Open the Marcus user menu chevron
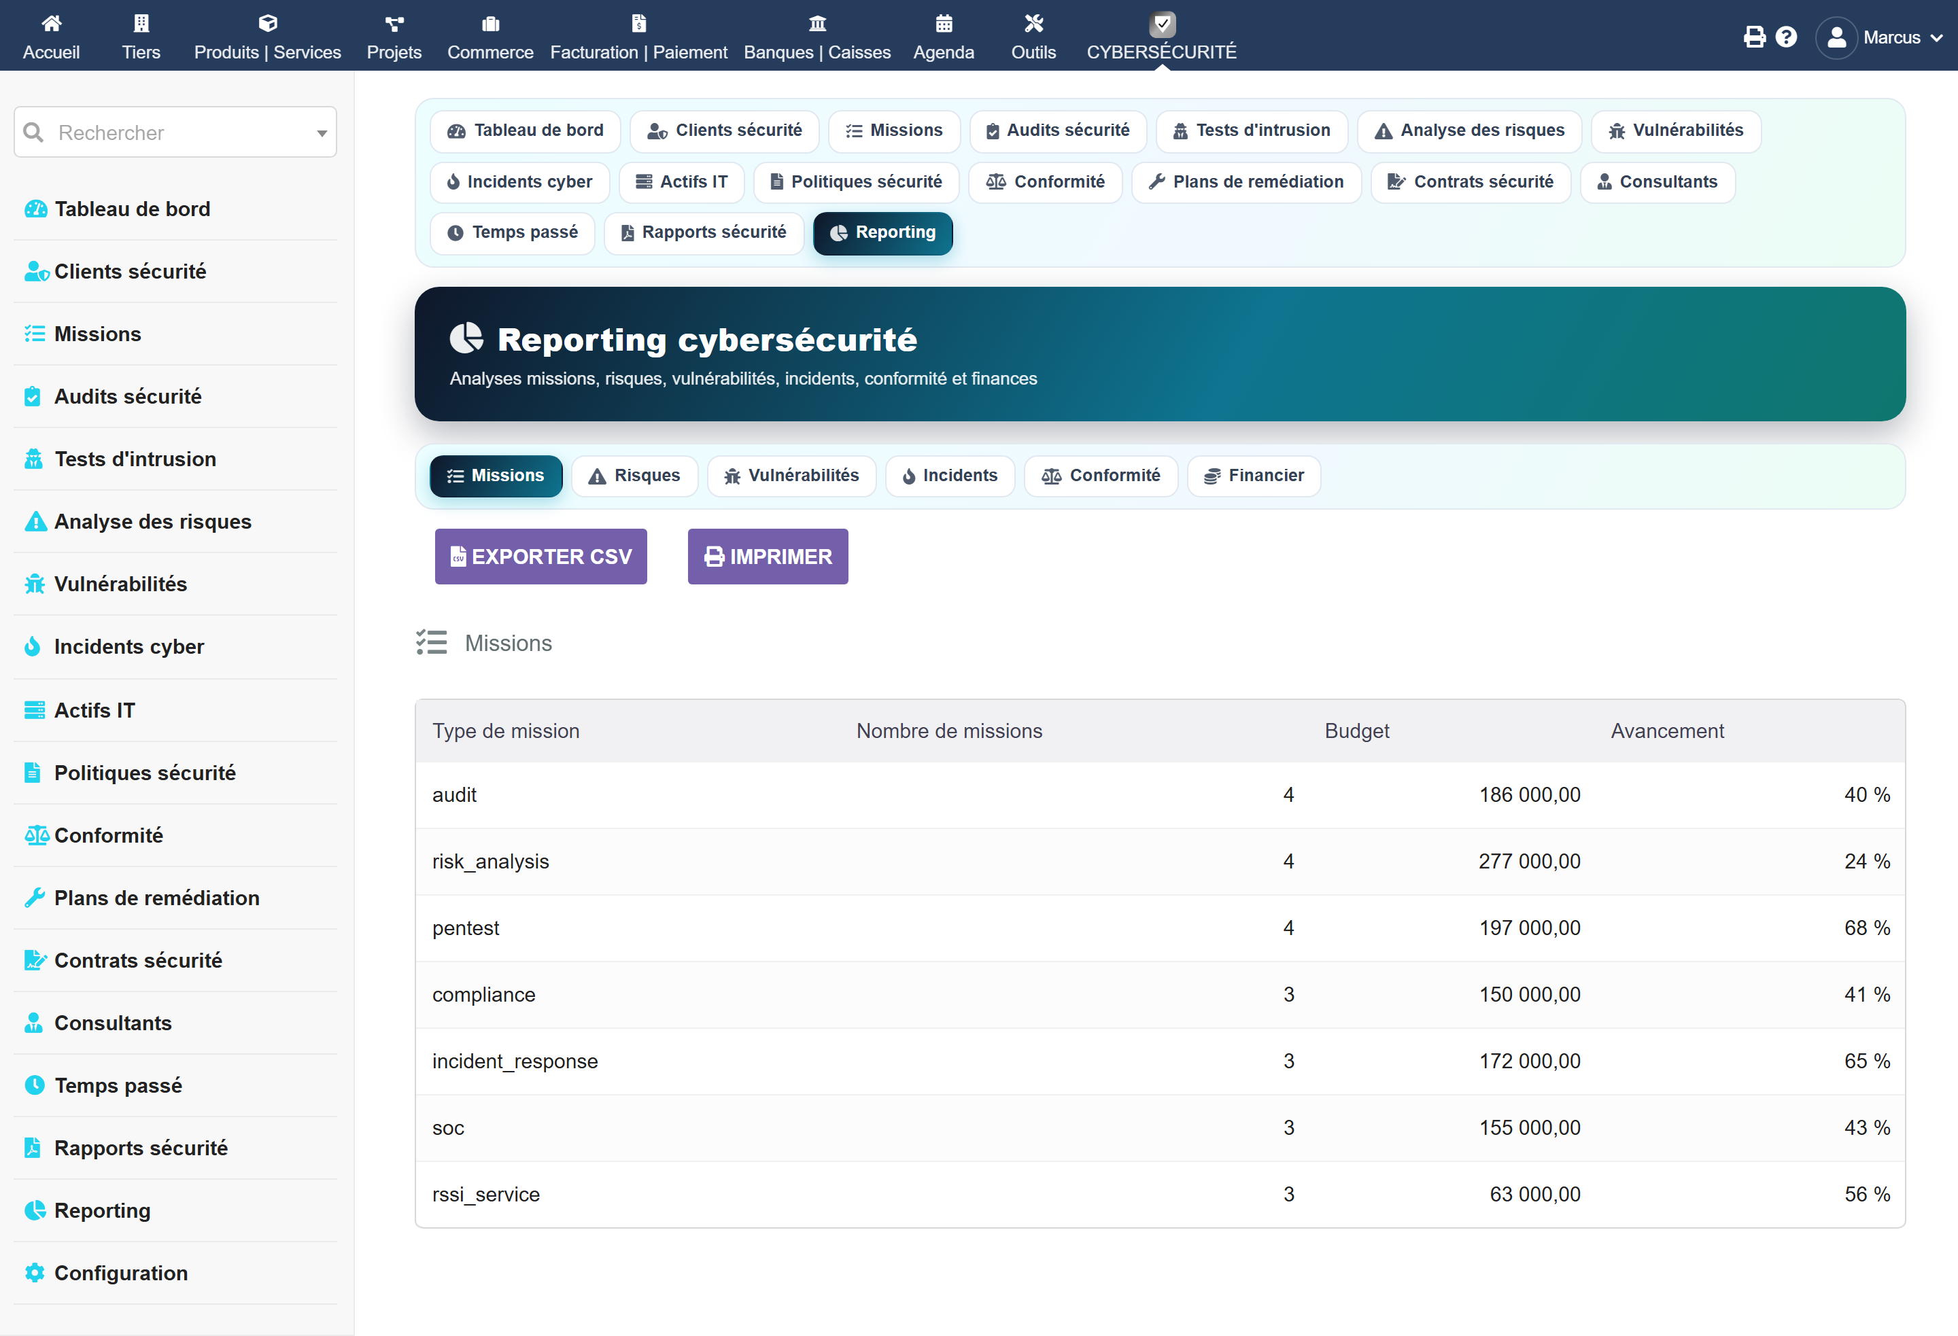 [x=1936, y=38]
